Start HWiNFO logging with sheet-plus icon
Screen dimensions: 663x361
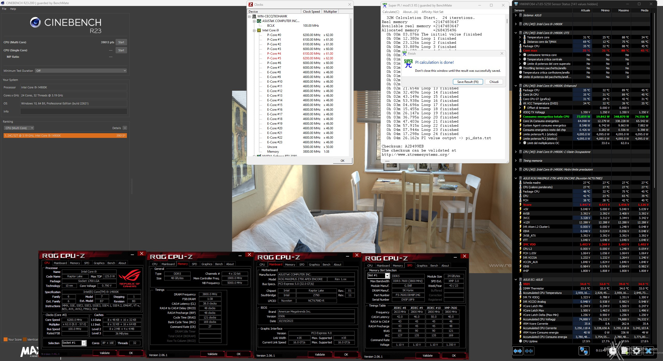624,351
